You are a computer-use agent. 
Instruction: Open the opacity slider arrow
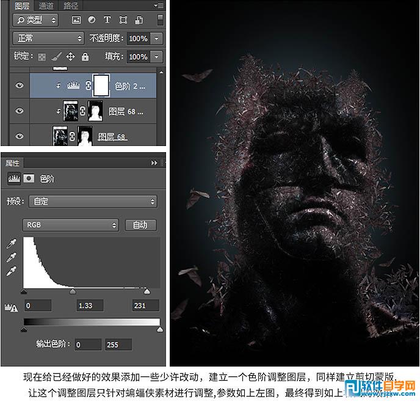click(x=157, y=38)
